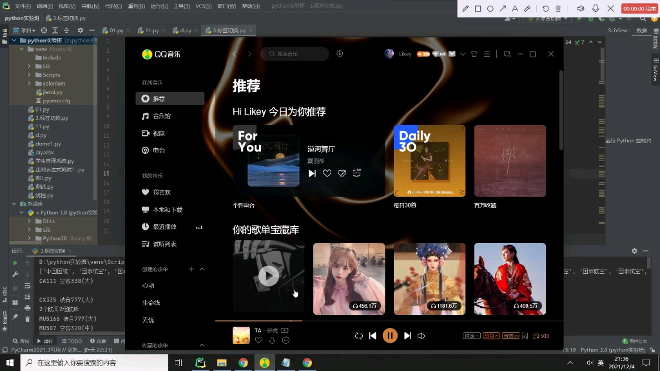Open the 倍速 playback speed dropdown
This screenshot has width=660, height=371.
click(471, 336)
